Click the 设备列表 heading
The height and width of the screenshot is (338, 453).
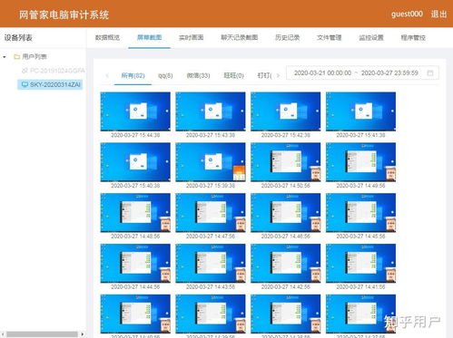(18, 38)
